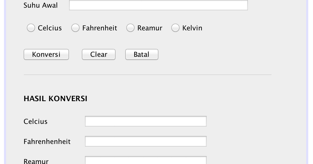Select Kelvin as conversion source unit
The height and width of the screenshot is (164, 313).
(175, 28)
